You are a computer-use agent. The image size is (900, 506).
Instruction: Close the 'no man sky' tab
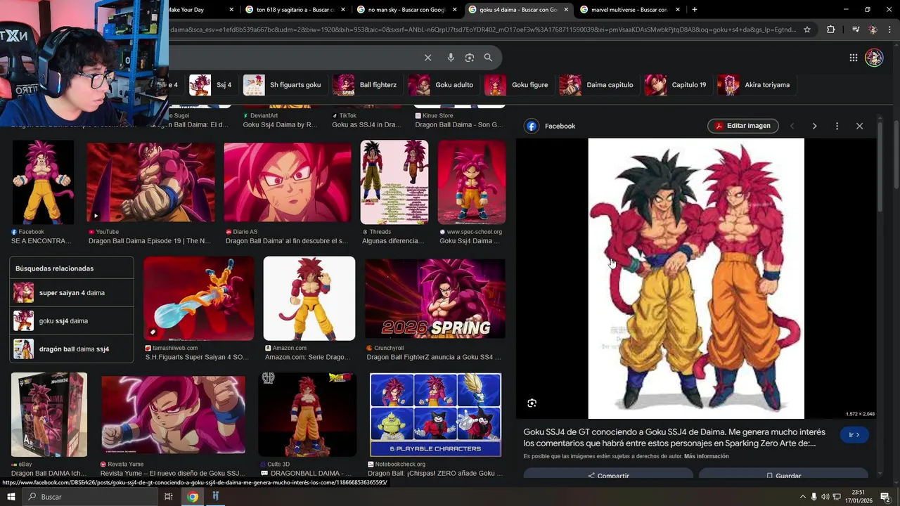click(455, 10)
